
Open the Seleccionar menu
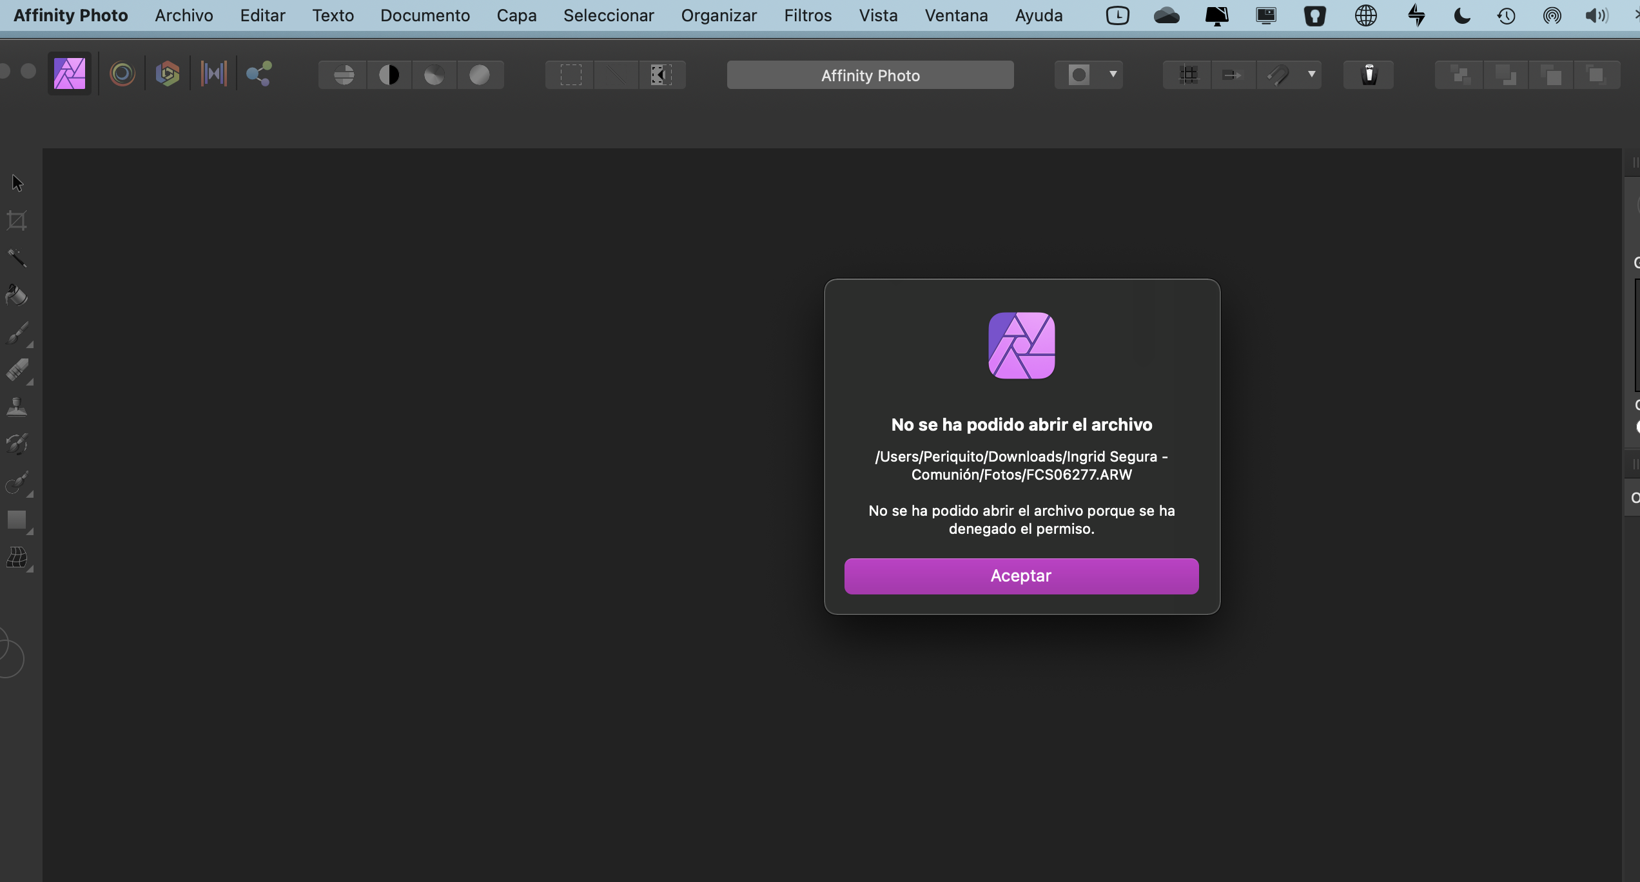pyautogui.click(x=609, y=15)
